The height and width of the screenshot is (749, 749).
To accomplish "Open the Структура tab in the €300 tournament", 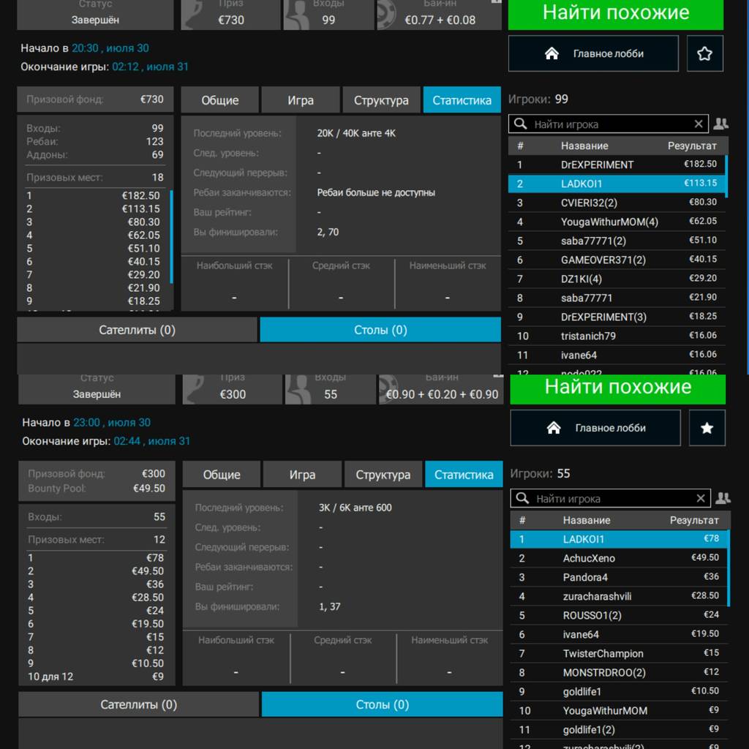I will point(383,474).
